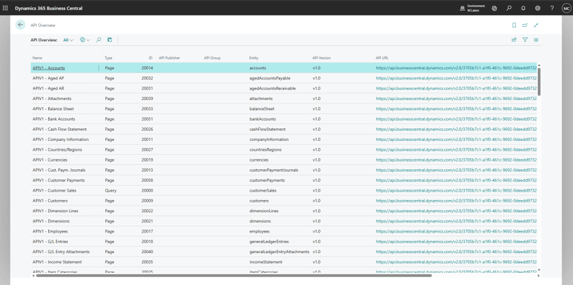Bookmark this page
This screenshot has width=573, height=285.
(x=514, y=25)
